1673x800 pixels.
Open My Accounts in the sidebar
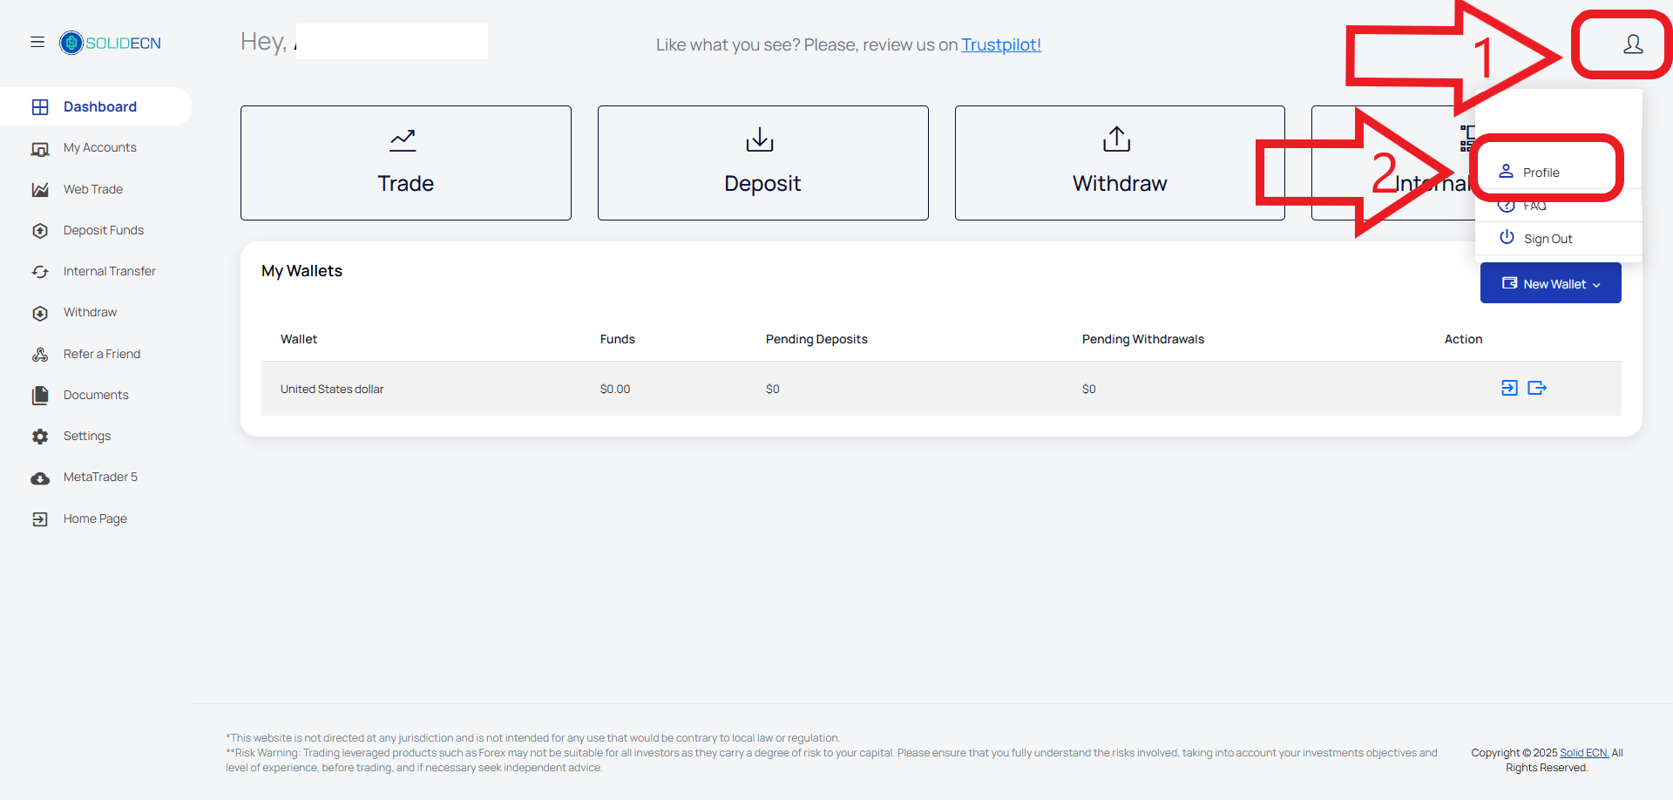[x=99, y=148]
